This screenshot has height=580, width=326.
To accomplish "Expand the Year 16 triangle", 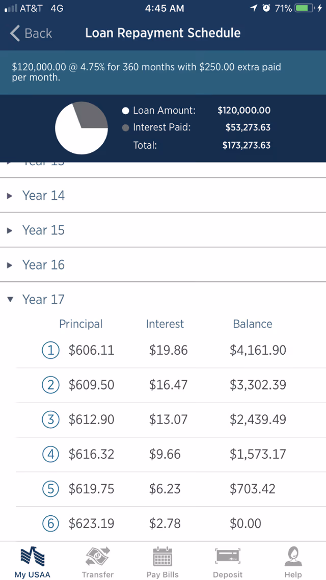I will 10,265.
